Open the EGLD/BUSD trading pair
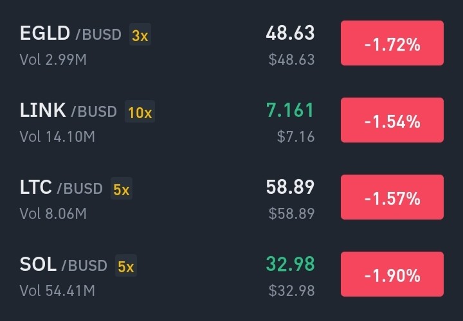Screen dimensions: 463x321 pos(232,43)
